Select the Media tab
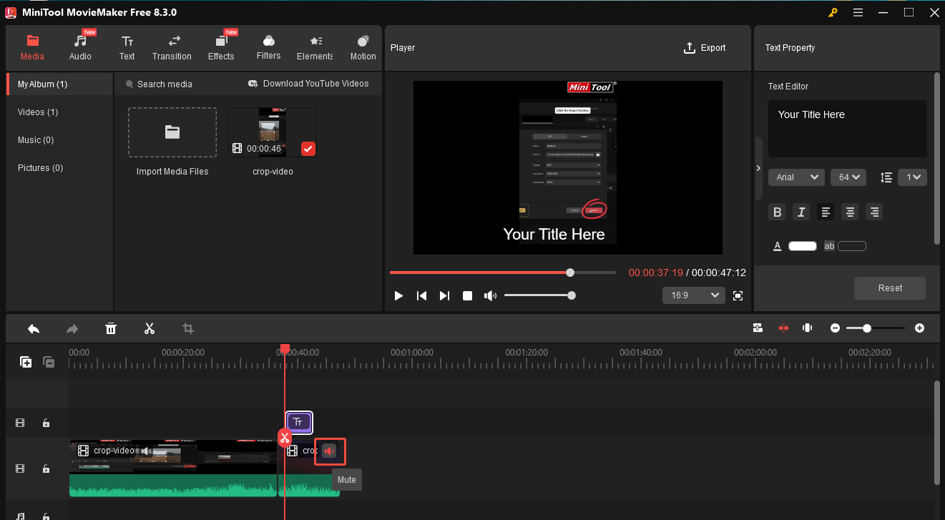The width and height of the screenshot is (945, 520). [32, 48]
